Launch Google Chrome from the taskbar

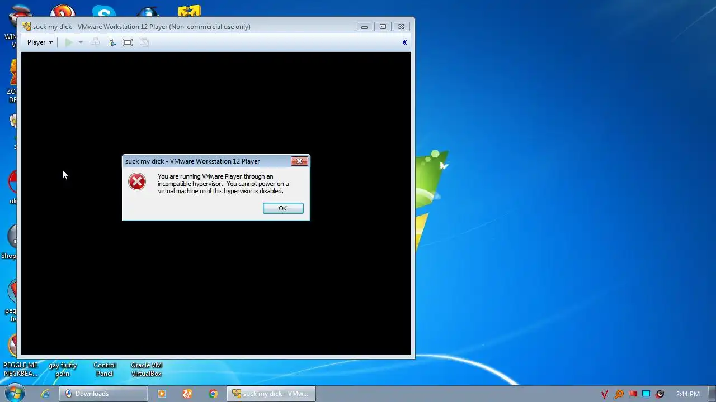click(x=213, y=394)
